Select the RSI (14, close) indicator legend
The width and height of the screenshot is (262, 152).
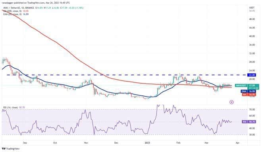(x=14, y=108)
